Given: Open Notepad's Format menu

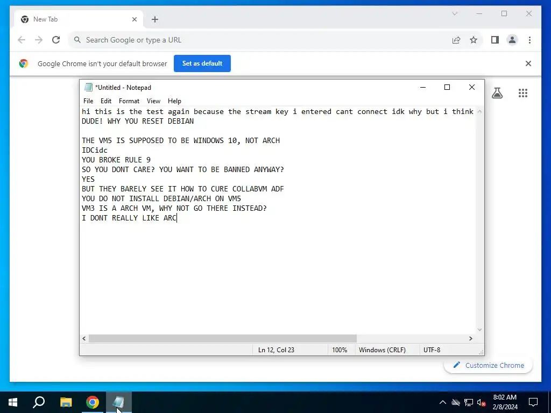Looking at the screenshot, I should point(129,101).
